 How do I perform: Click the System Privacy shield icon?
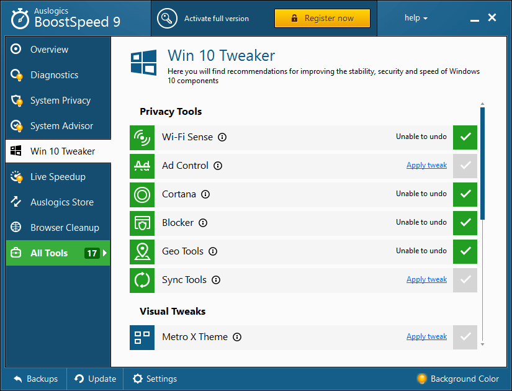(16, 101)
